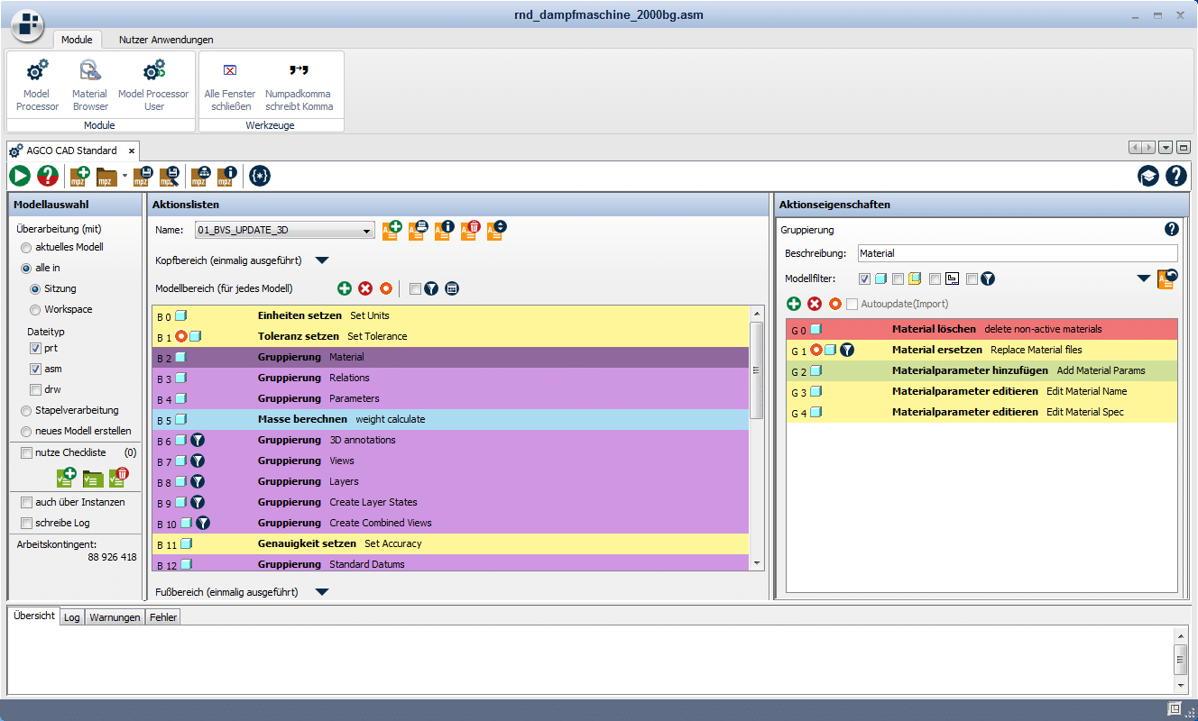Click the Beschreibung input field

tap(1017, 253)
